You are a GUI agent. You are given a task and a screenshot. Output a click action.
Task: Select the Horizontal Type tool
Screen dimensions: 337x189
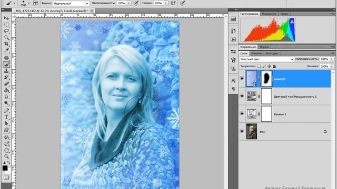click(x=6, y=117)
